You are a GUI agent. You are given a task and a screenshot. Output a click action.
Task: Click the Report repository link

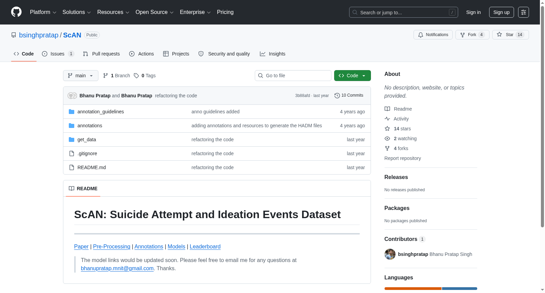click(x=403, y=158)
